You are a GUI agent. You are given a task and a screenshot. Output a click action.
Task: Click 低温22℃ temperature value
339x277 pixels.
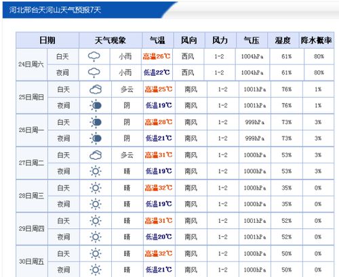pyautogui.click(x=157, y=72)
